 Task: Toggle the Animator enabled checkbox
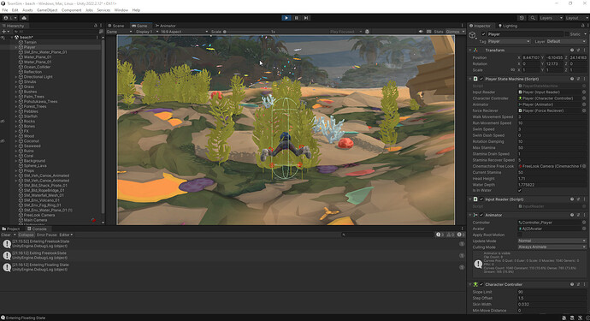481,215
